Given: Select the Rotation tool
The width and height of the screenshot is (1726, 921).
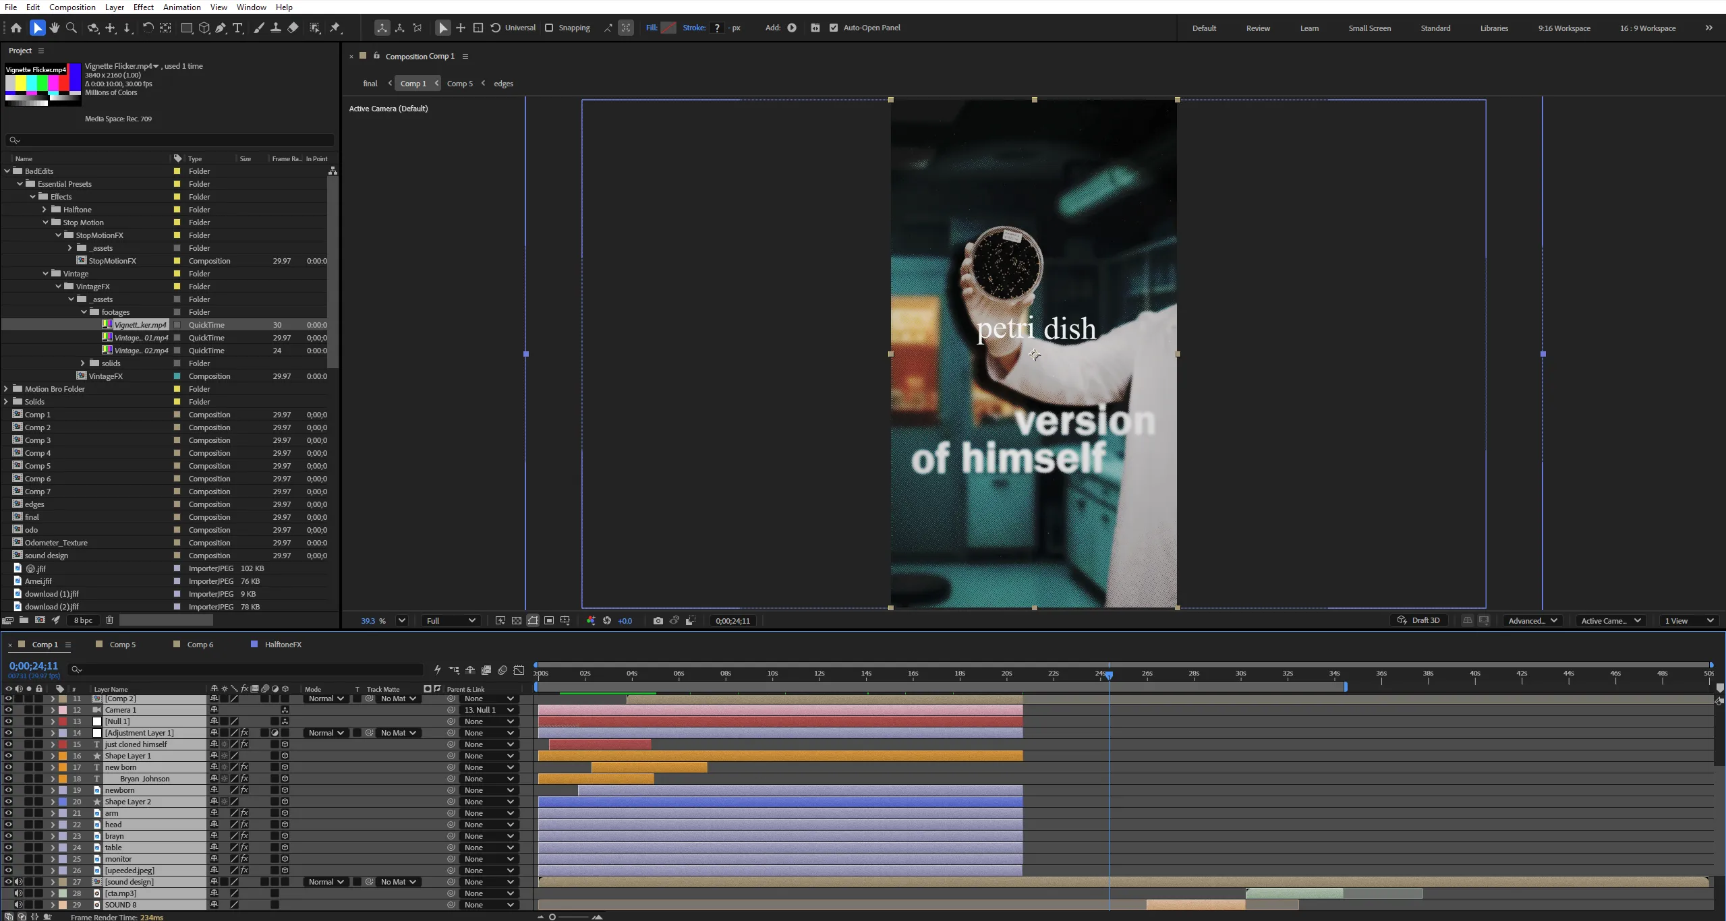Looking at the screenshot, I should tap(148, 28).
